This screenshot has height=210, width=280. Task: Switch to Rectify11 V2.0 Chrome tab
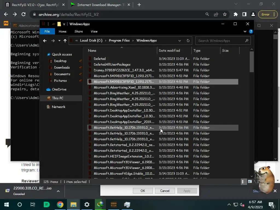[35, 5]
